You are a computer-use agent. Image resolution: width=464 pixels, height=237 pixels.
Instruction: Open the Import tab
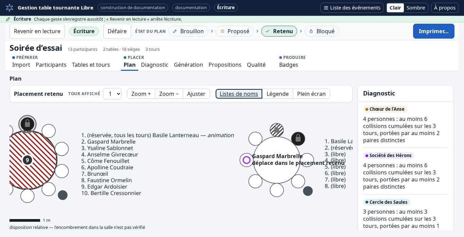point(21,65)
